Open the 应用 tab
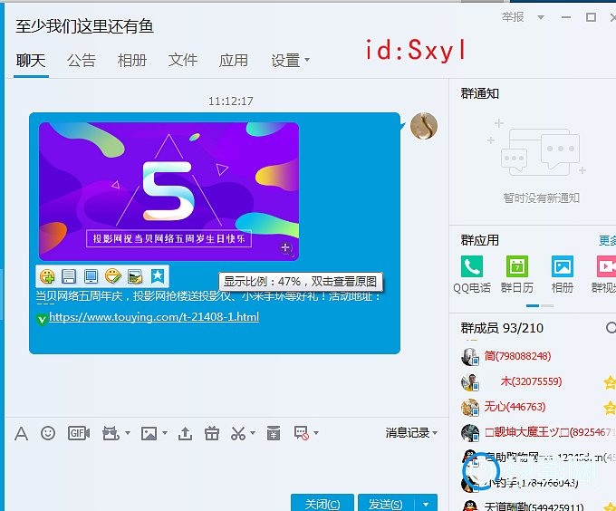 click(234, 61)
